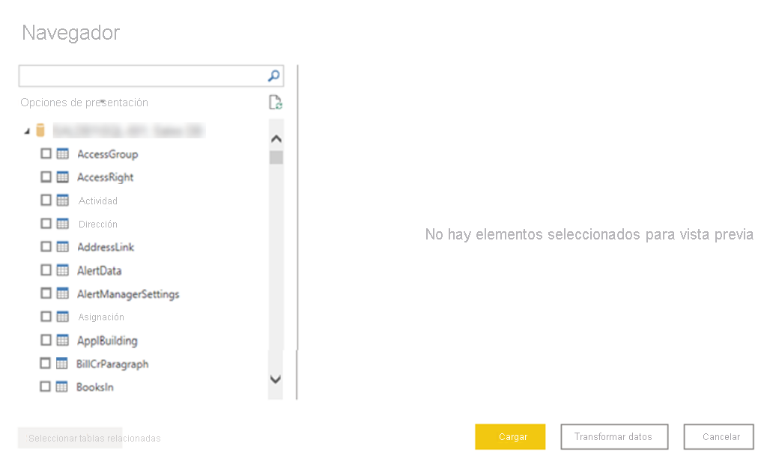Enable the AddressLink checkbox

click(x=46, y=247)
